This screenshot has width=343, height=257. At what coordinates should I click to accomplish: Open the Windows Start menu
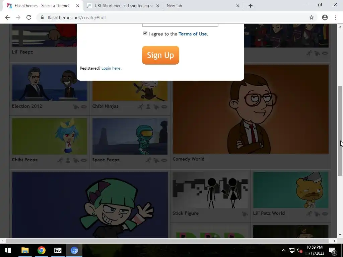tap(8, 250)
